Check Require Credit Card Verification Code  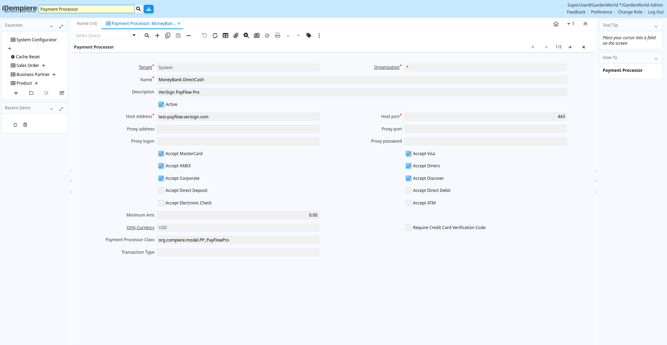pyautogui.click(x=409, y=228)
